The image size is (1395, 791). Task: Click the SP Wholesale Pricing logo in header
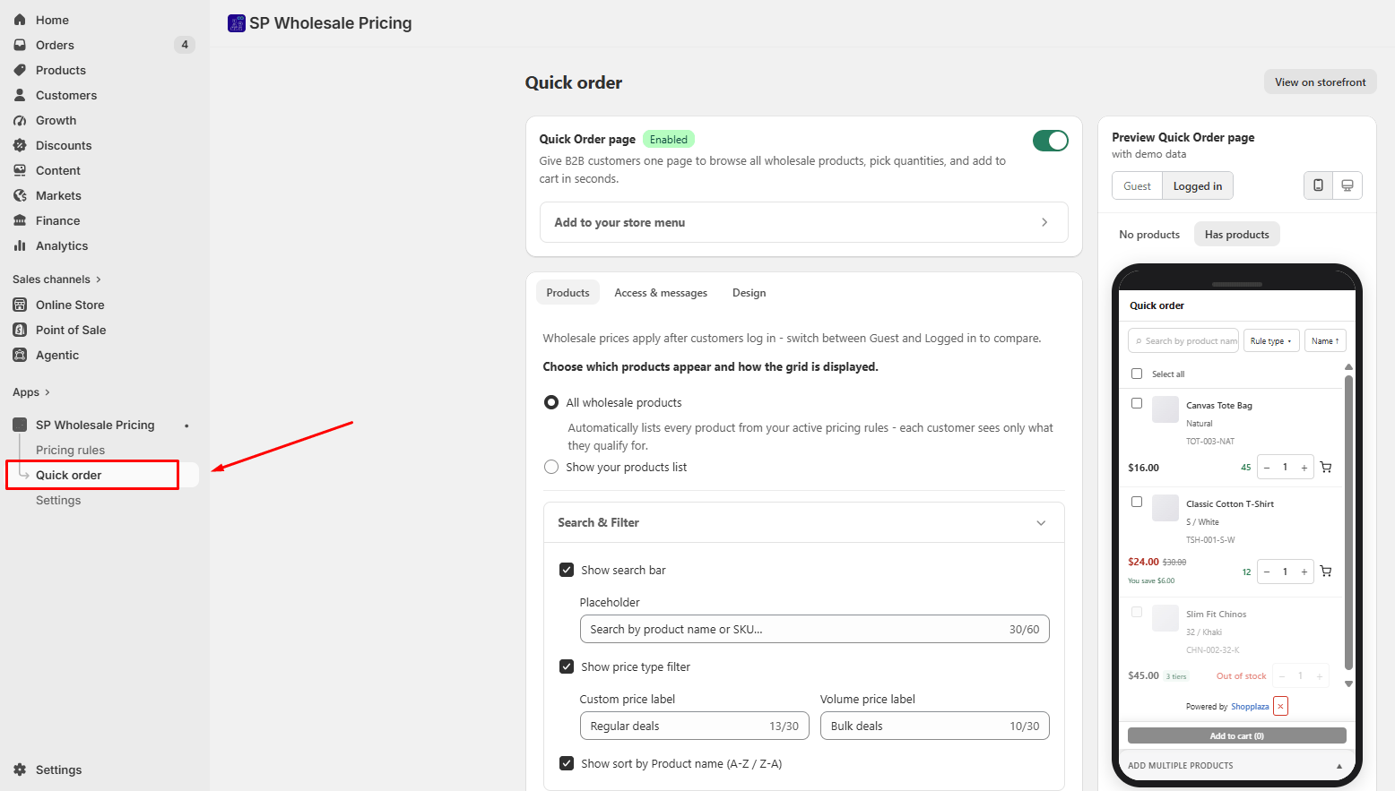coord(237,23)
